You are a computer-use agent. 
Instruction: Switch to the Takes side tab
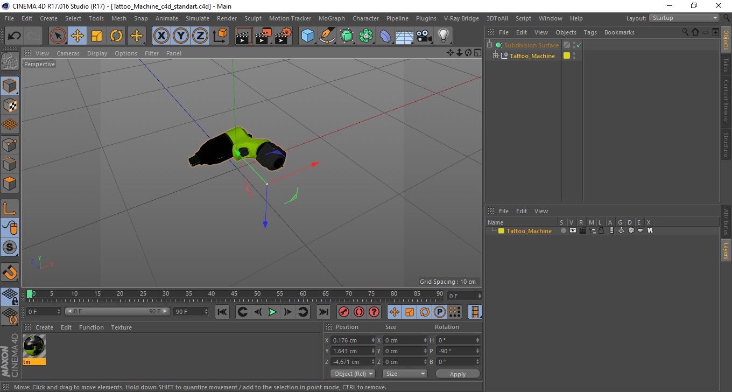[x=726, y=64]
